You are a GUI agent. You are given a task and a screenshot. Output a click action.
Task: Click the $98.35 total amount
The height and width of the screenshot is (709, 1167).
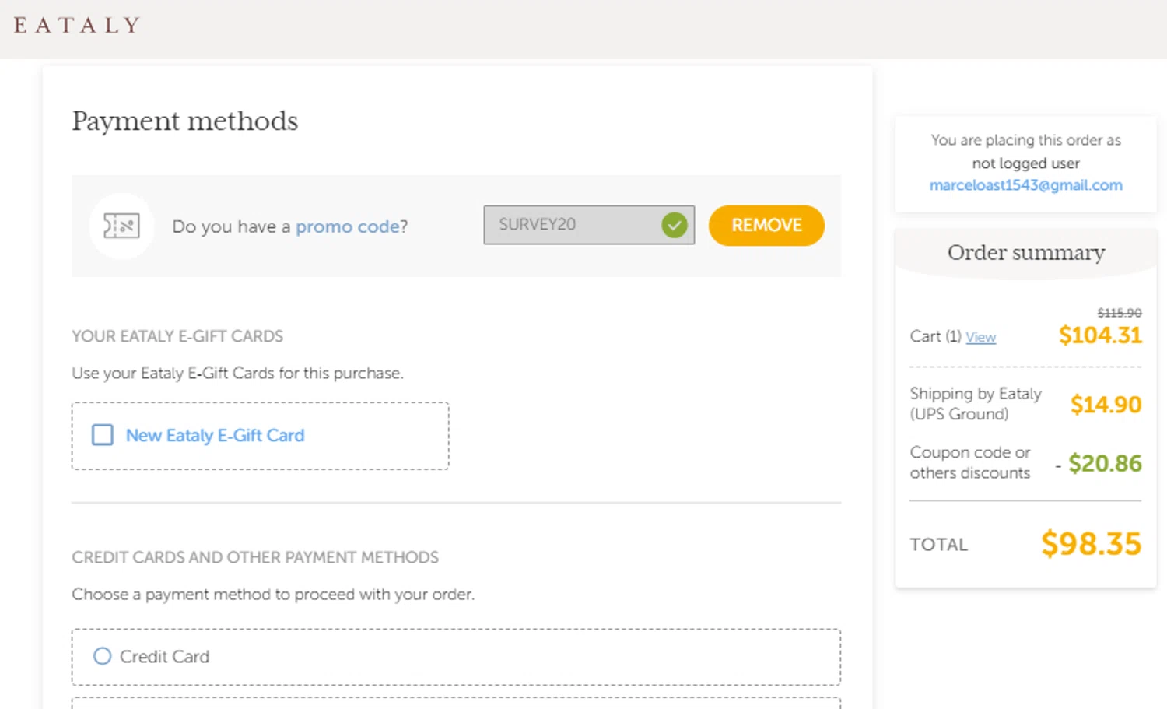[1091, 543]
